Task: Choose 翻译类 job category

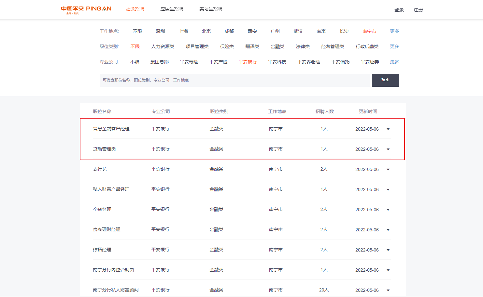Action: pyautogui.click(x=252, y=46)
